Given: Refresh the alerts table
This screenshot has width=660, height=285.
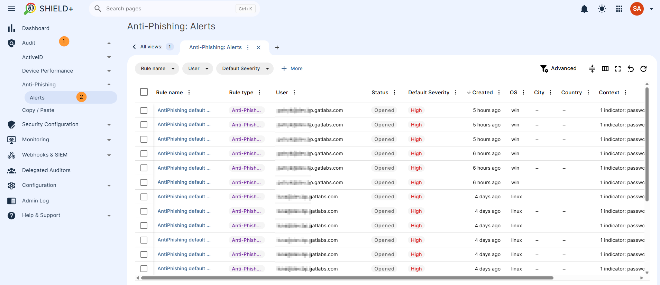Looking at the screenshot, I should [643, 69].
